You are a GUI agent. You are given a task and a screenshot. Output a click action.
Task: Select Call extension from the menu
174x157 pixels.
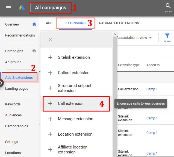coord(71,103)
